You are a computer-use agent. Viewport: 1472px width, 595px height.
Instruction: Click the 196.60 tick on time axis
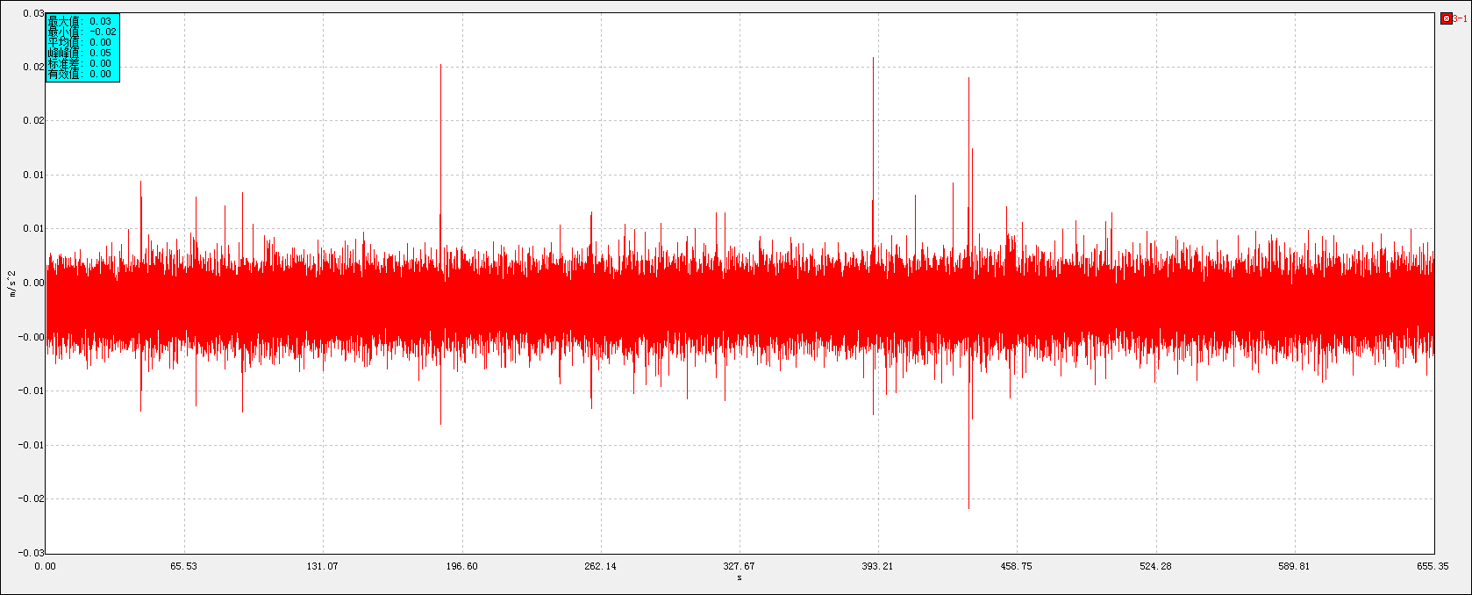click(x=461, y=566)
